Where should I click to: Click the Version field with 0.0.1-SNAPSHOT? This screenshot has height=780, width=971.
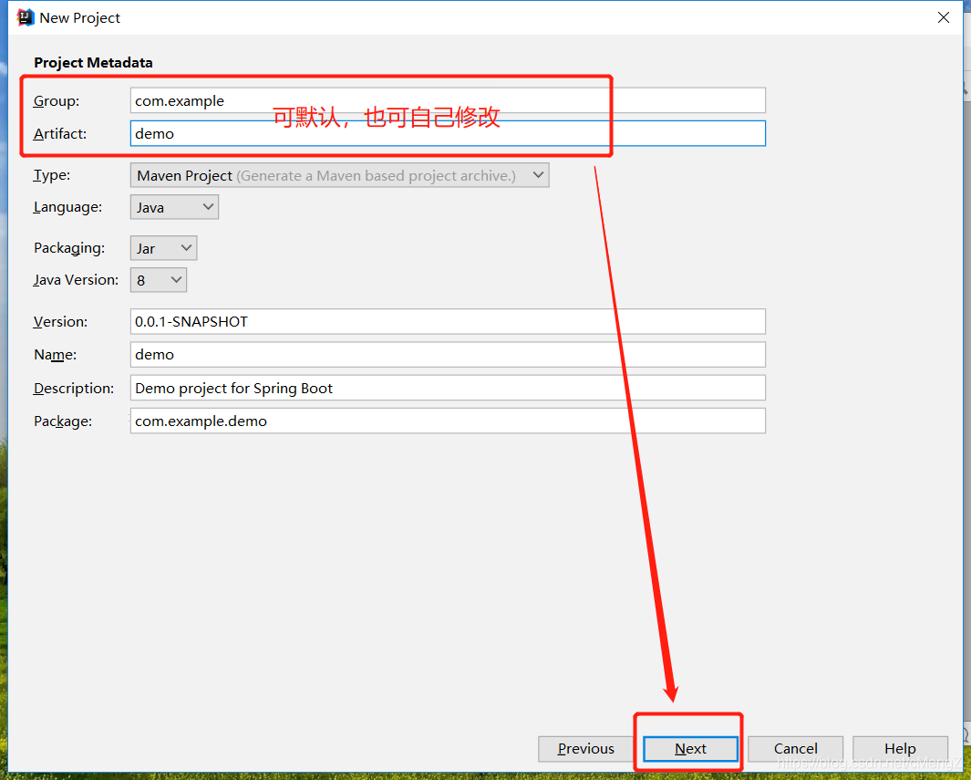pos(448,321)
